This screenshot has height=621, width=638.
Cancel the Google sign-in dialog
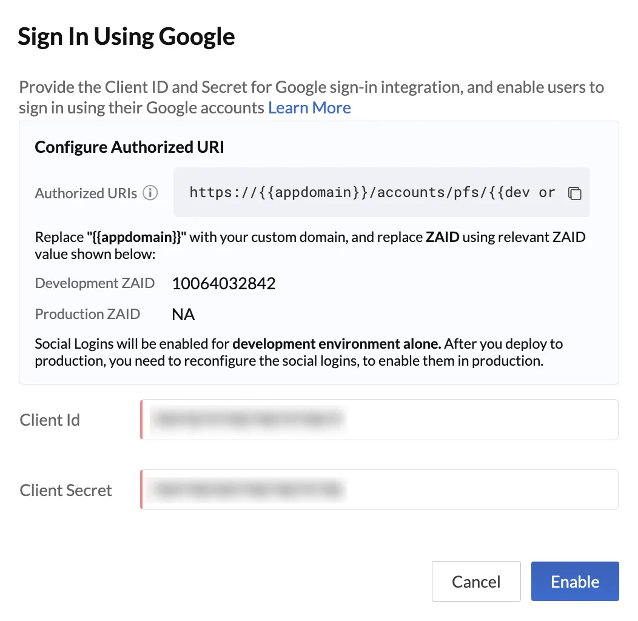point(476,581)
